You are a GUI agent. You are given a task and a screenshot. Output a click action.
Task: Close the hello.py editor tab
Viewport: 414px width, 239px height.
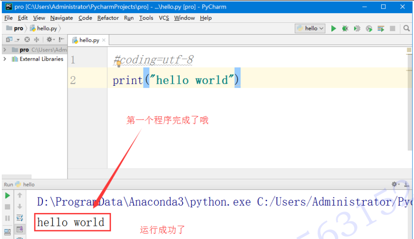[104, 40]
